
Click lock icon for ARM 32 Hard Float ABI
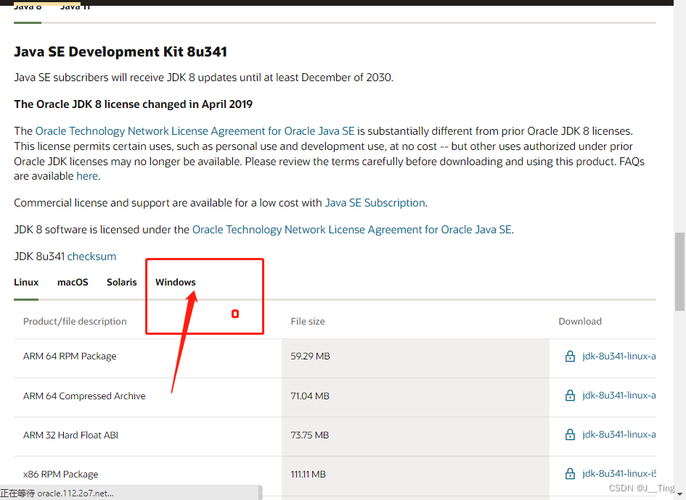570,435
